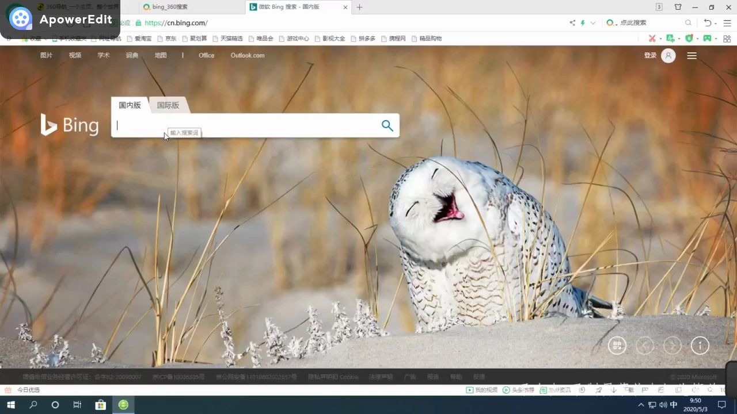
Task: Click the tab count box showing 3
Action: click(659, 7)
